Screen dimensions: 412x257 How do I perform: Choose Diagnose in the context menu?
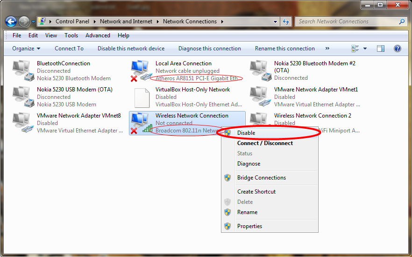(270, 164)
